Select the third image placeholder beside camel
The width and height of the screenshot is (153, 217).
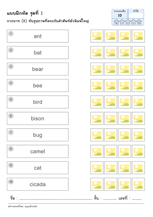(125, 151)
